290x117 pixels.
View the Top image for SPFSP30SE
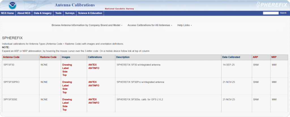click(65, 110)
